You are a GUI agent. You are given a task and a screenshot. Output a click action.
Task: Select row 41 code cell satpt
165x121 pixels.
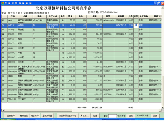coord(13,21)
